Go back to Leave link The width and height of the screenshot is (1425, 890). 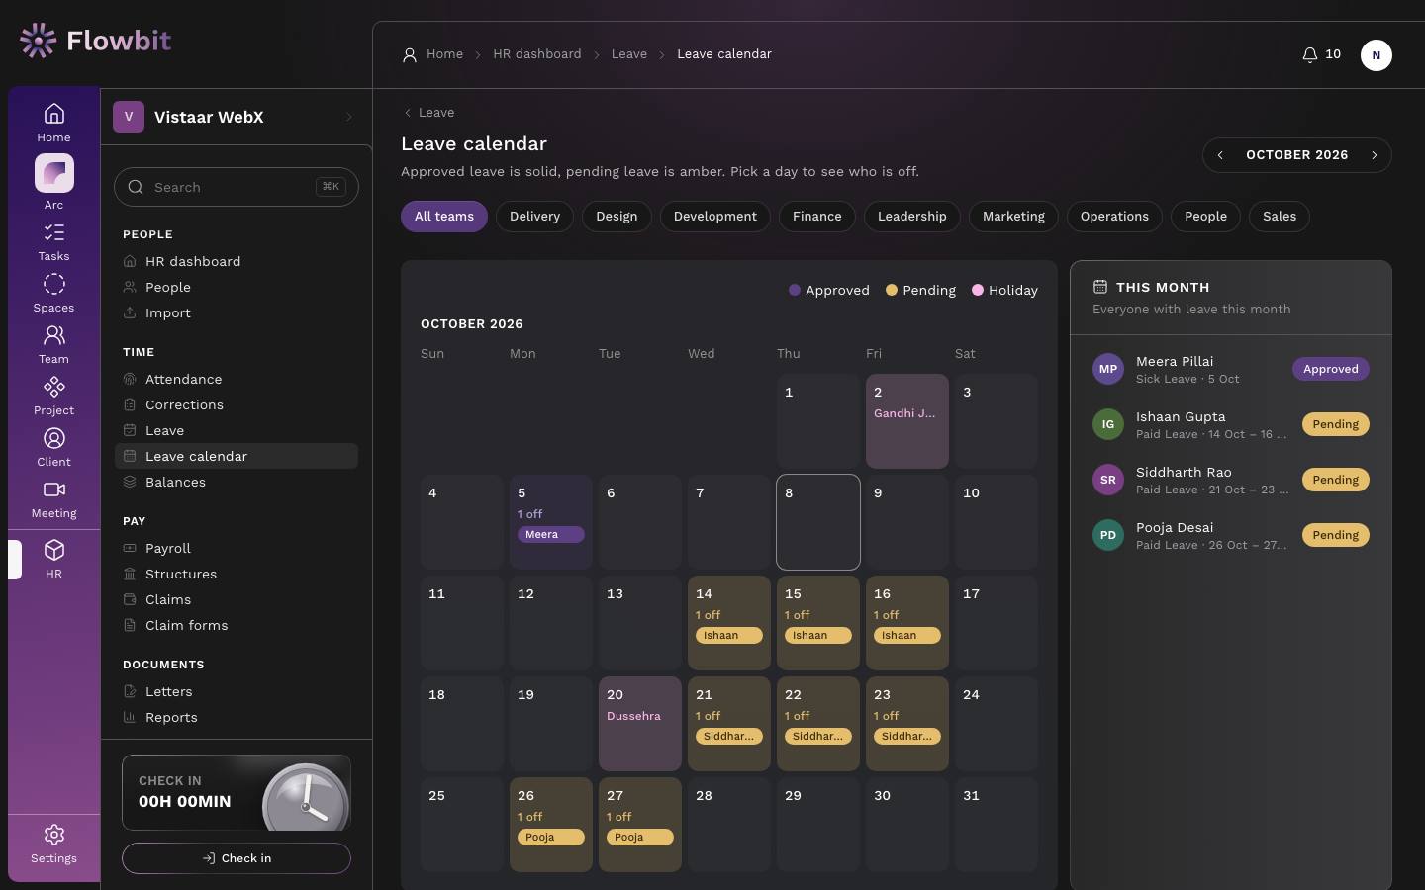[x=429, y=113]
